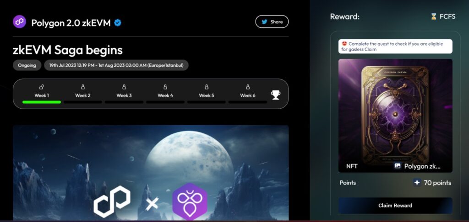Click the Claim Reward button
The width and height of the screenshot is (469, 222).
[395, 205]
